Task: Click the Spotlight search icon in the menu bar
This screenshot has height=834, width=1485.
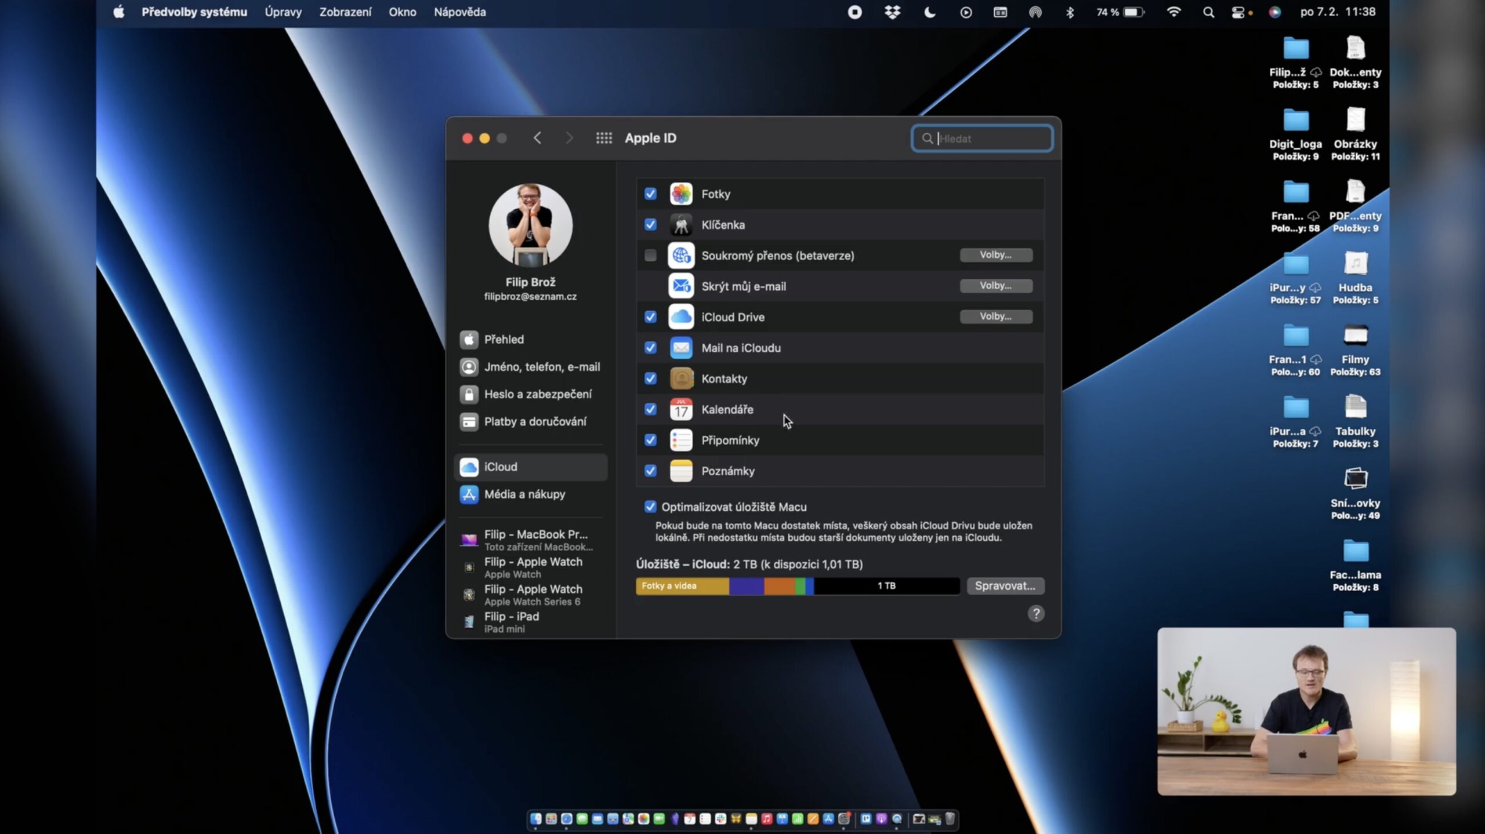Action: (1208, 12)
